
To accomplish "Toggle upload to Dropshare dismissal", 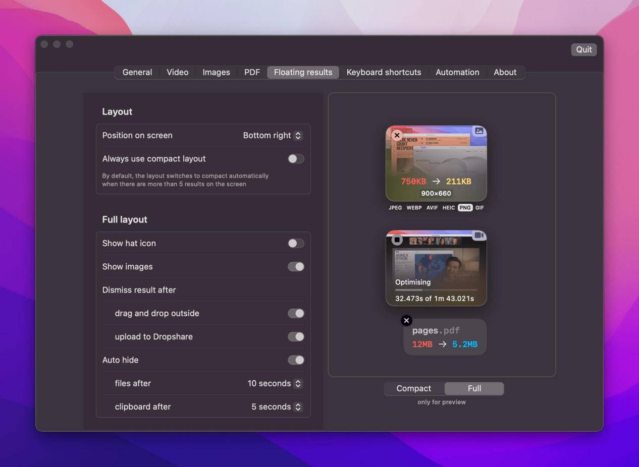I will (296, 337).
